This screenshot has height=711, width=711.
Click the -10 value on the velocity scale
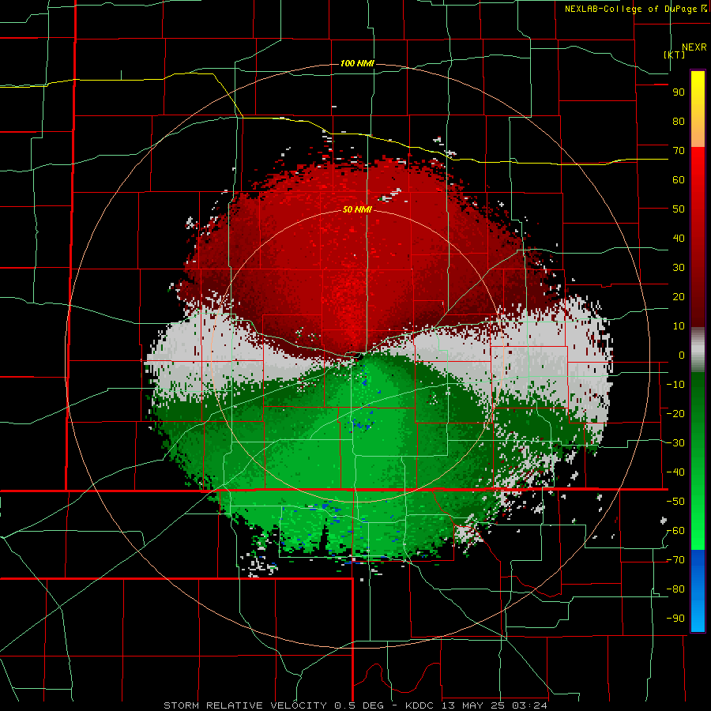[x=675, y=385]
